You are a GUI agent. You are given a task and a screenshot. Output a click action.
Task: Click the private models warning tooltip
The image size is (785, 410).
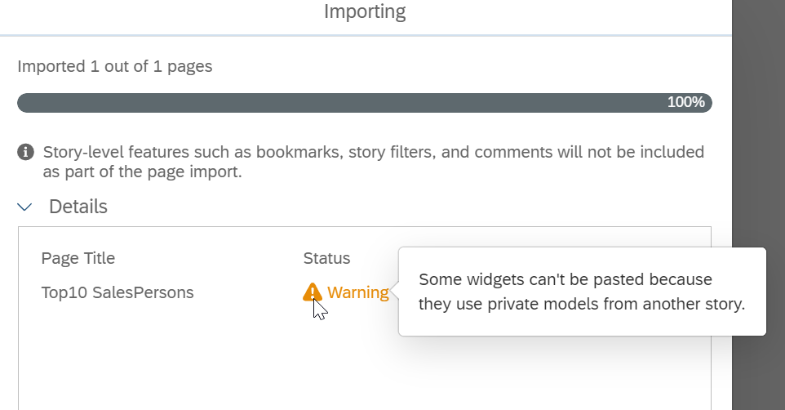[583, 292]
